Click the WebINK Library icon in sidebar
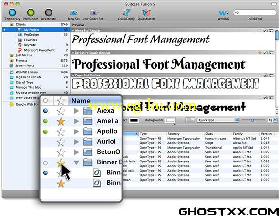 [x=11, y=72]
